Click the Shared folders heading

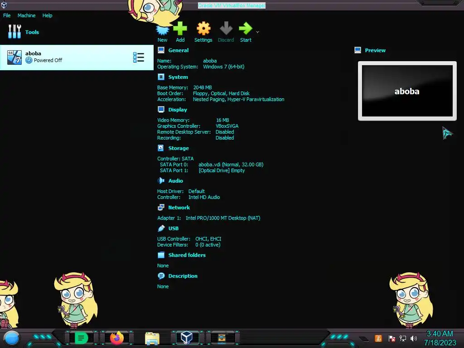click(187, 255)
